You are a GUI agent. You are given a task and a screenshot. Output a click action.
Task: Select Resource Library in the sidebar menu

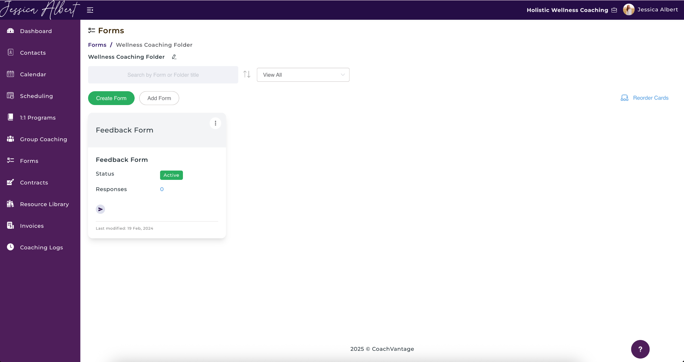(44, 204)
